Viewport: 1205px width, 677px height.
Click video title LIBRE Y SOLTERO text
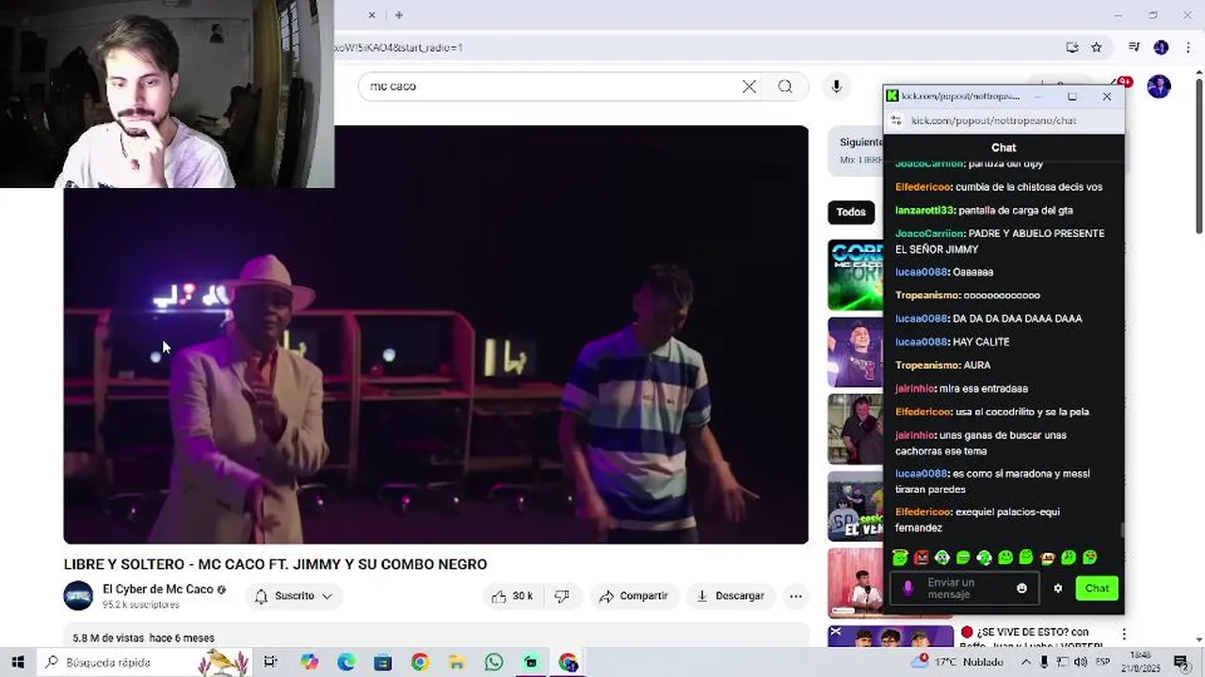[275, 564]
